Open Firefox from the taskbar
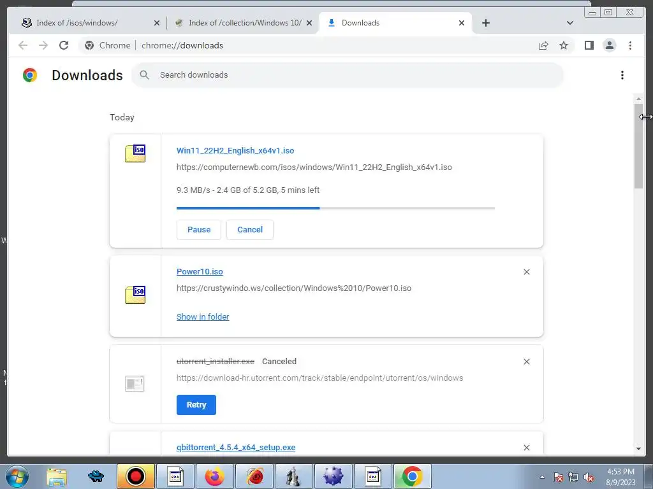The image size is (653, 489). tap(214, 476)
